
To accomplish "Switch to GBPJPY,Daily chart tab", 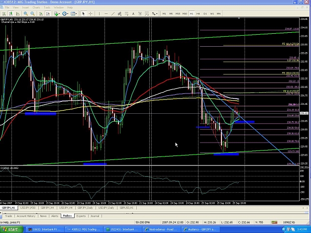I will (x=85, y=208).
